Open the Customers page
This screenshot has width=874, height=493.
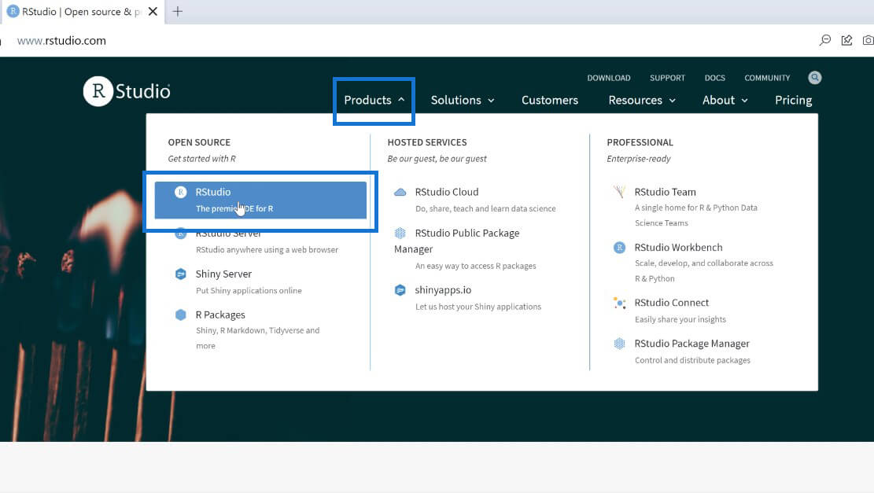tap(550, 101)
